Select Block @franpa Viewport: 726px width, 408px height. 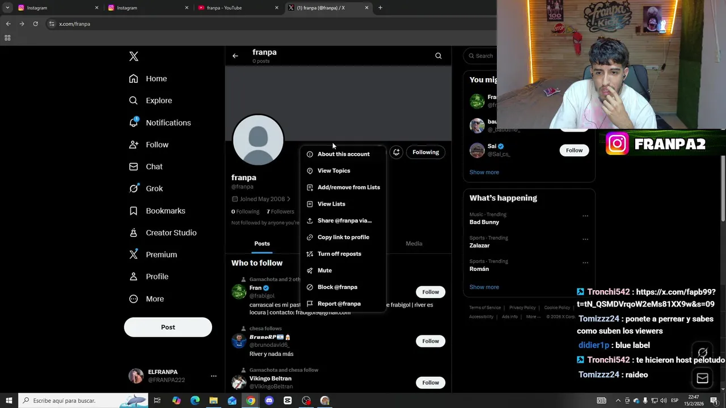coord(343,287)
